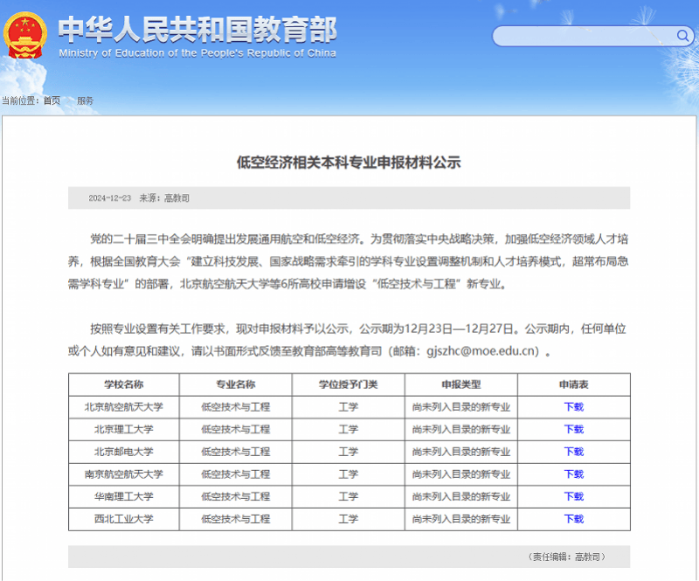Download 华南理工大学 application form
The height and width of the screenshot is (581, 699).
click(x=574, y=496)
